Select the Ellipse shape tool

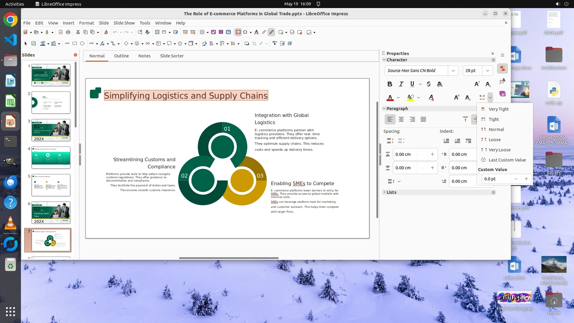pos(82,44)
